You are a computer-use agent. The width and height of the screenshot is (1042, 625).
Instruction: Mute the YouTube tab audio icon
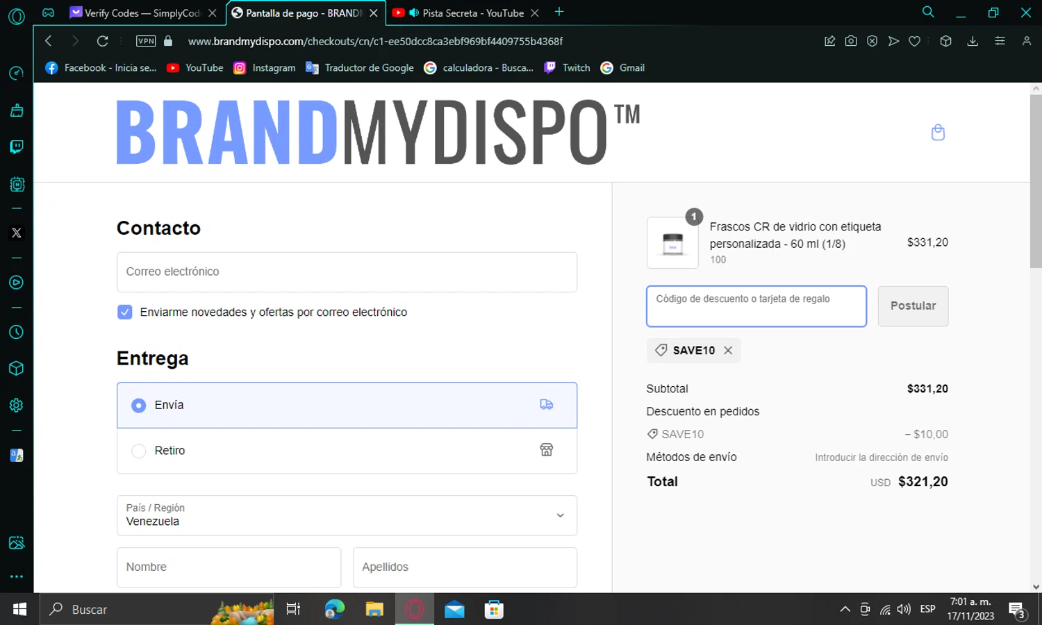(414, 12)
